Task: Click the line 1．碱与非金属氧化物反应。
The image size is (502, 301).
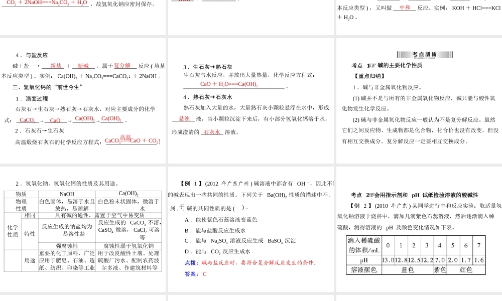Action: (x=388, y=87)
